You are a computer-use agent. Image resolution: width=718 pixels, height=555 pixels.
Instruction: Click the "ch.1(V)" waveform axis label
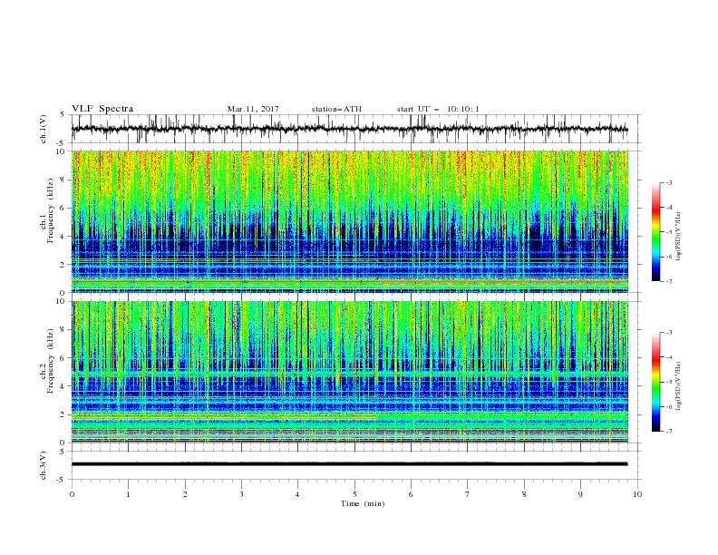tap(44, 129)
